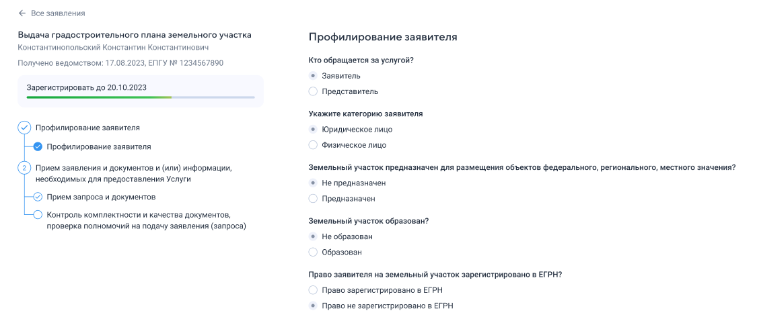The width and height of the screenshot is (757, 319).
Task: Select the Образован radio option
Action: pyautogui.click(x=313, y=252)
